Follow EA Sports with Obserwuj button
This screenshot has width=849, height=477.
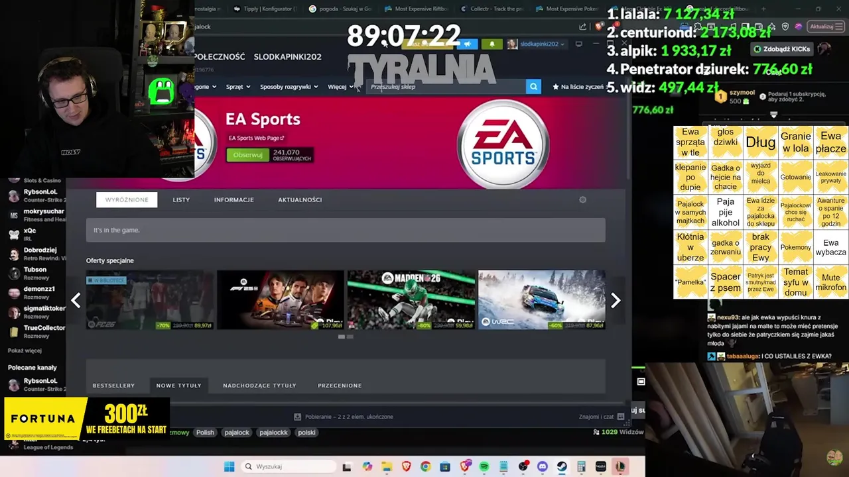[x=247, y=155]
